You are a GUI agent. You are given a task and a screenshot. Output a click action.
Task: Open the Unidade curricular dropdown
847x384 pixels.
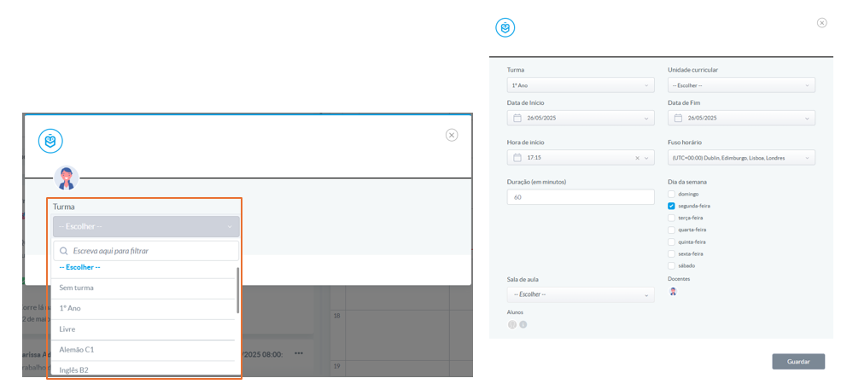pos(742,85)
